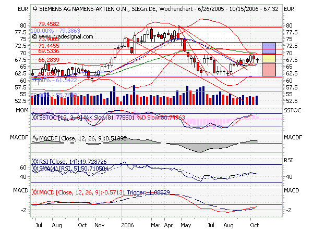Click the MOM panel label beside the chart

coord(22,110)
